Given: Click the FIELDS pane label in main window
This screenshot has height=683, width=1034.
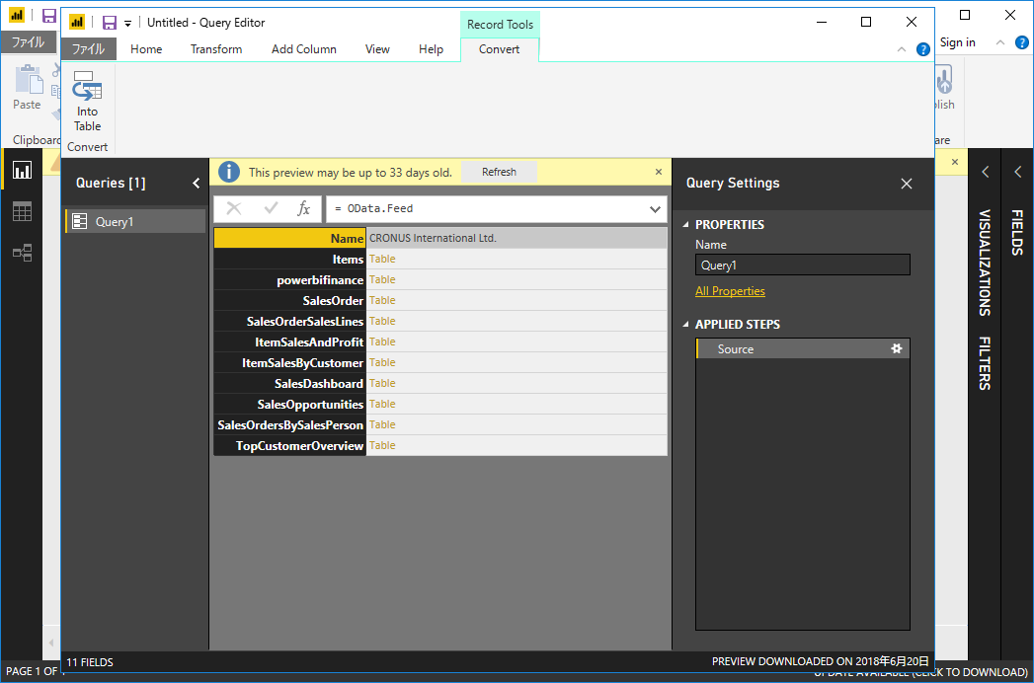Looking at the screenshot, I should (x=1017, y=233).
